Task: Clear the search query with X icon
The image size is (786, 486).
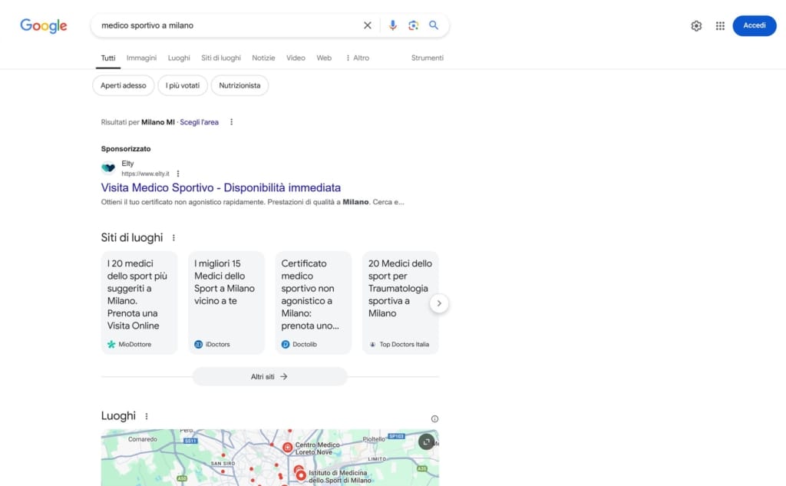Action: [368, 25]
